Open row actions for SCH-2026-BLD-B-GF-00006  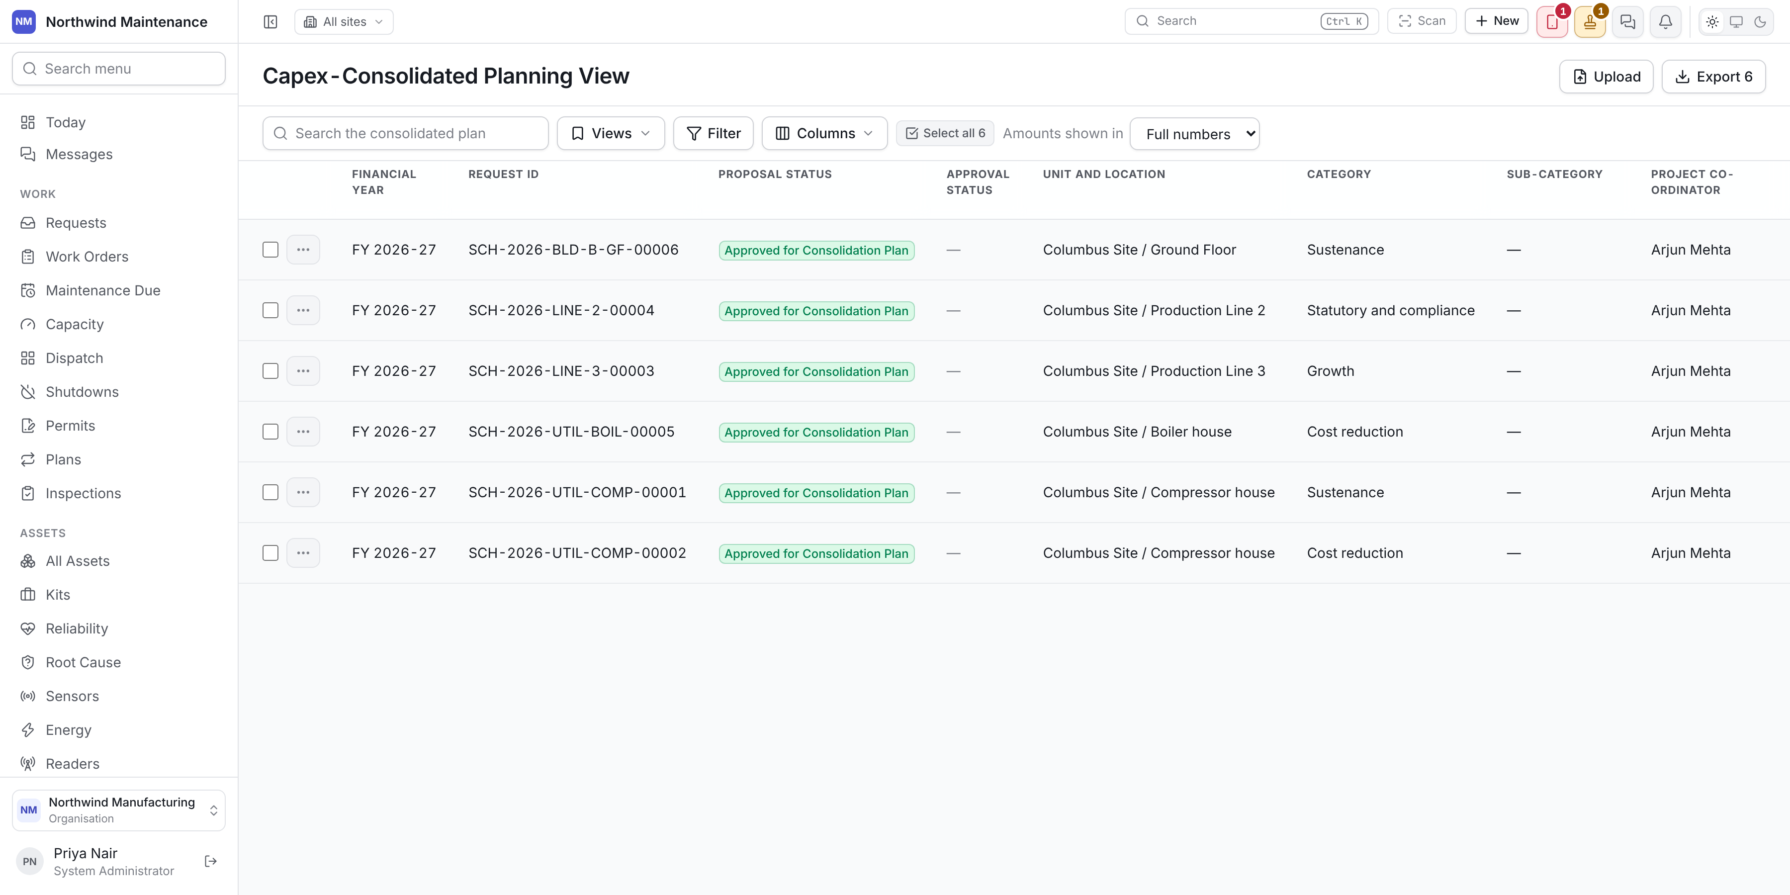point(303,250)
